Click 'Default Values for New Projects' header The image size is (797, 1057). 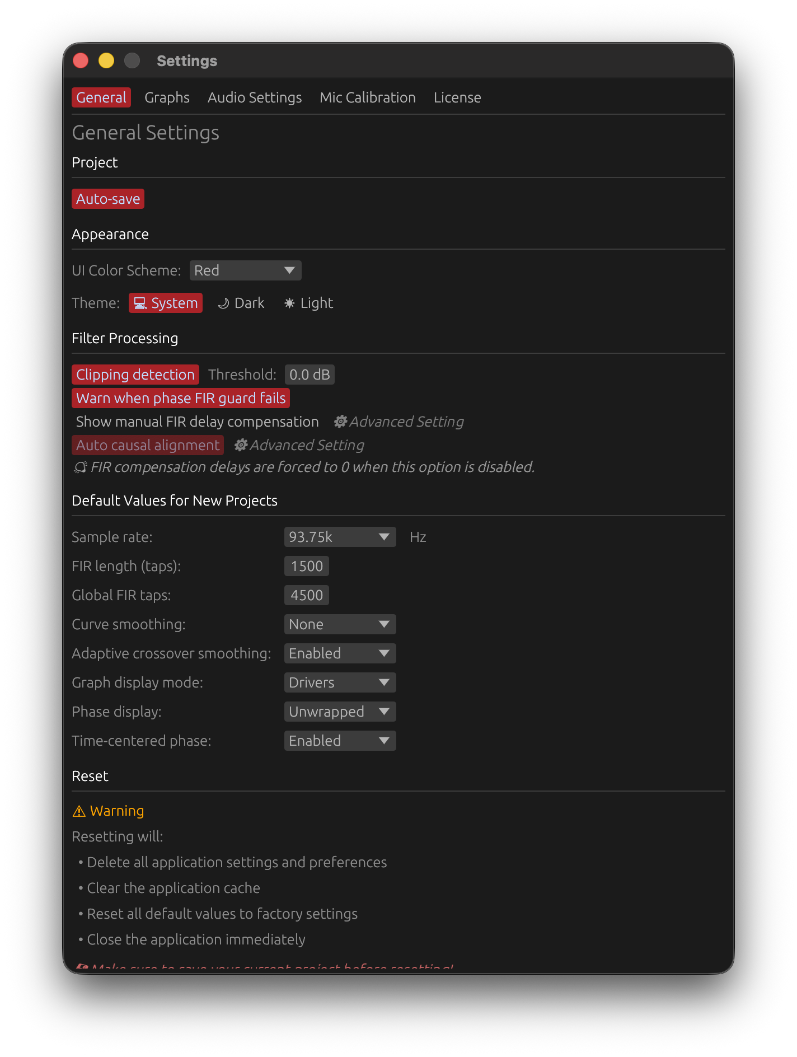175,501
